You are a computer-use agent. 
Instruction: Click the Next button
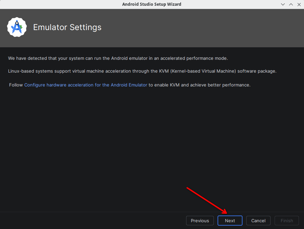230,221
